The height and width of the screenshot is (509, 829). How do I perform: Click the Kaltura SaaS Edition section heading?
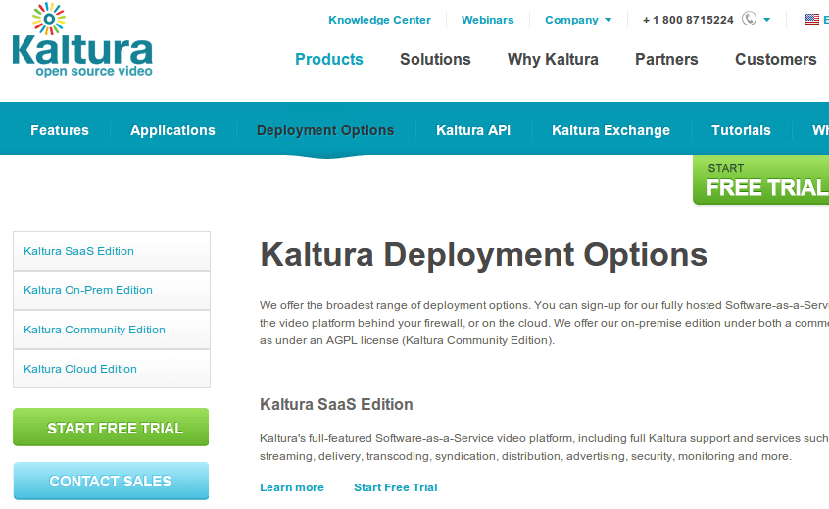point(336,404)
